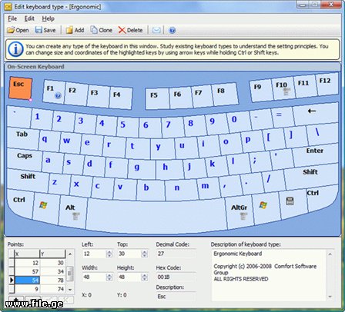This screenshot has height=312, width=345.
Task: Add a new keyboard type from the toolbar
Action: tap(75, 30)
